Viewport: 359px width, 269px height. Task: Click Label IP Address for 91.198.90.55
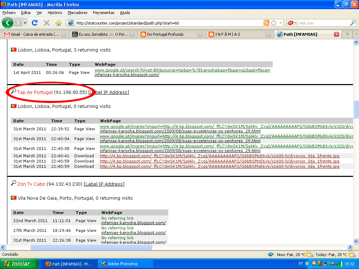(x=109, y=92)
